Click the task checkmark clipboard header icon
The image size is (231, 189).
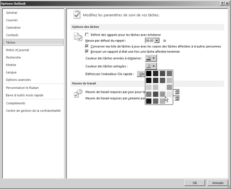(x=77, y=15)
